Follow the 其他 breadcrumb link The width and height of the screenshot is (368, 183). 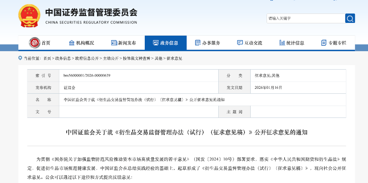tap(158, 59)
